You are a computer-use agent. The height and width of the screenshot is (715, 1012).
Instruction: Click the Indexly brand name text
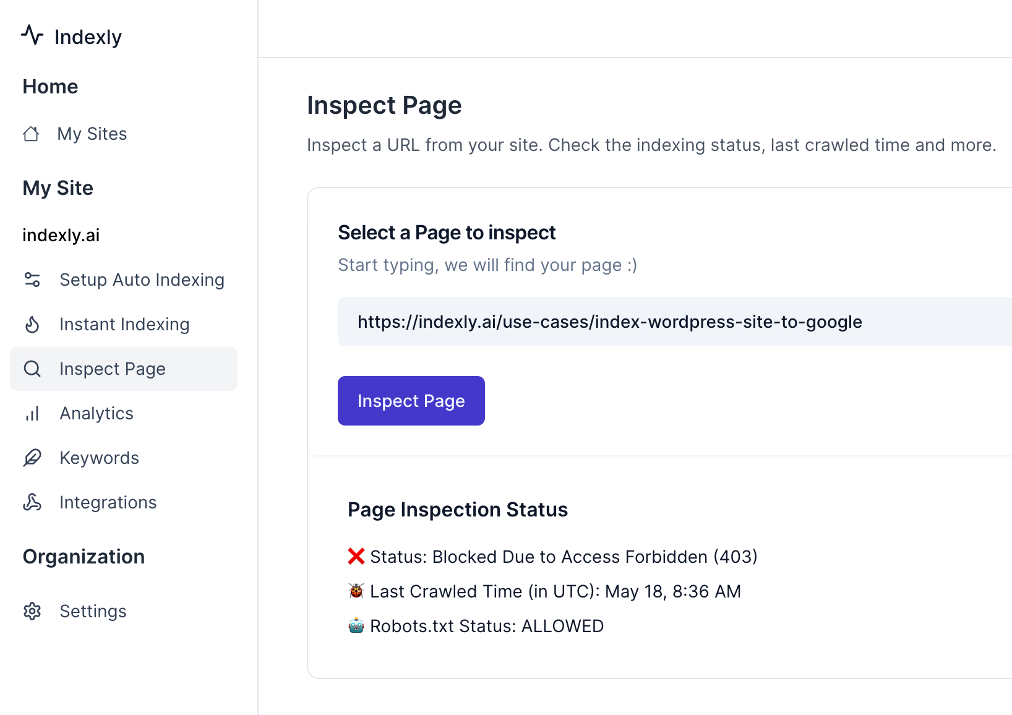tap(88, 37)
